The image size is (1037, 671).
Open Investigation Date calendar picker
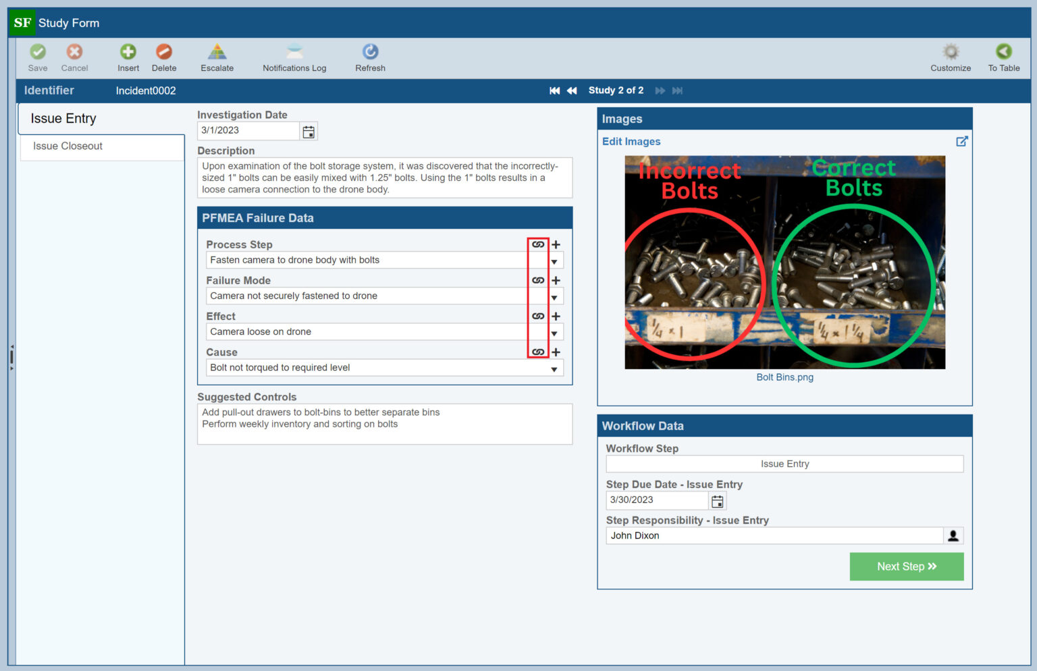(x=309, y=132)
